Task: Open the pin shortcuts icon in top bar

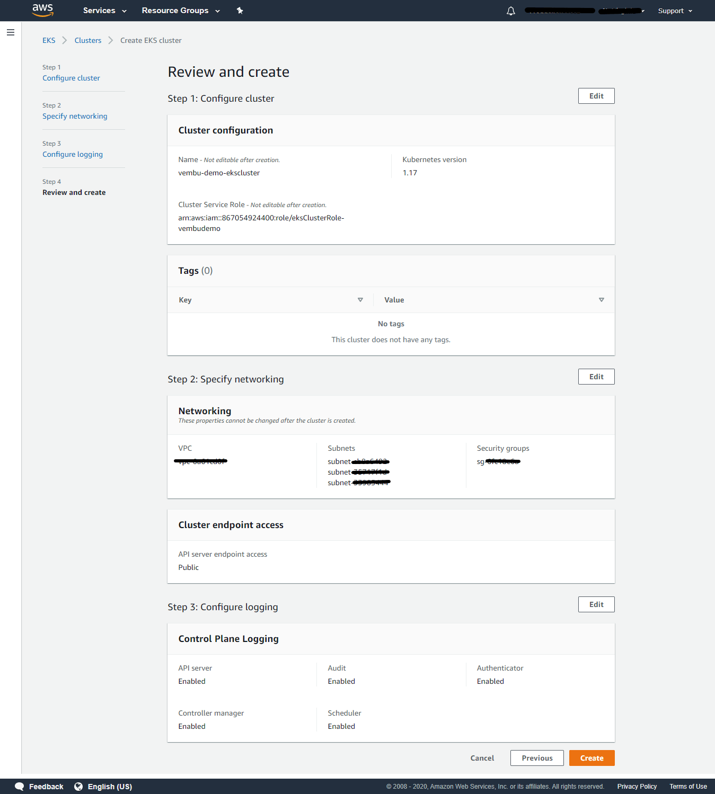Action: (x=240, y=11)
